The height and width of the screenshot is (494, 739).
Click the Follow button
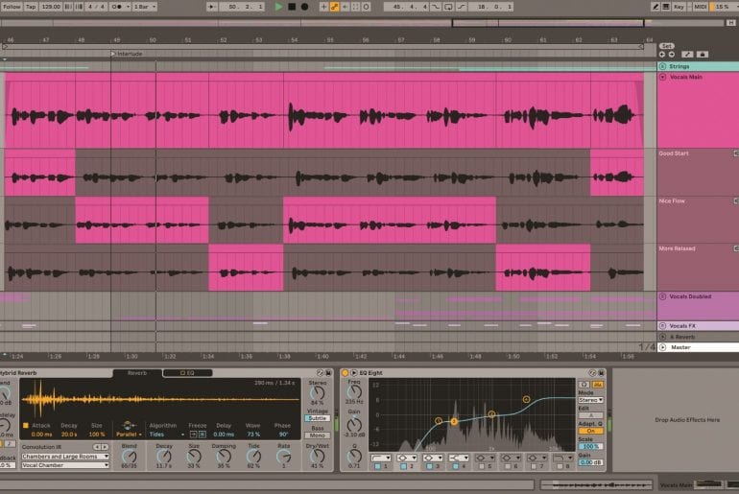tap(11, 7)
